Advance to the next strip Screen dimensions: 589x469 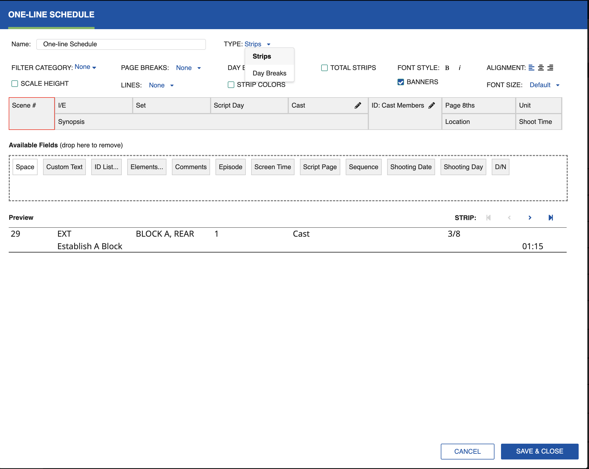[530, 217]
